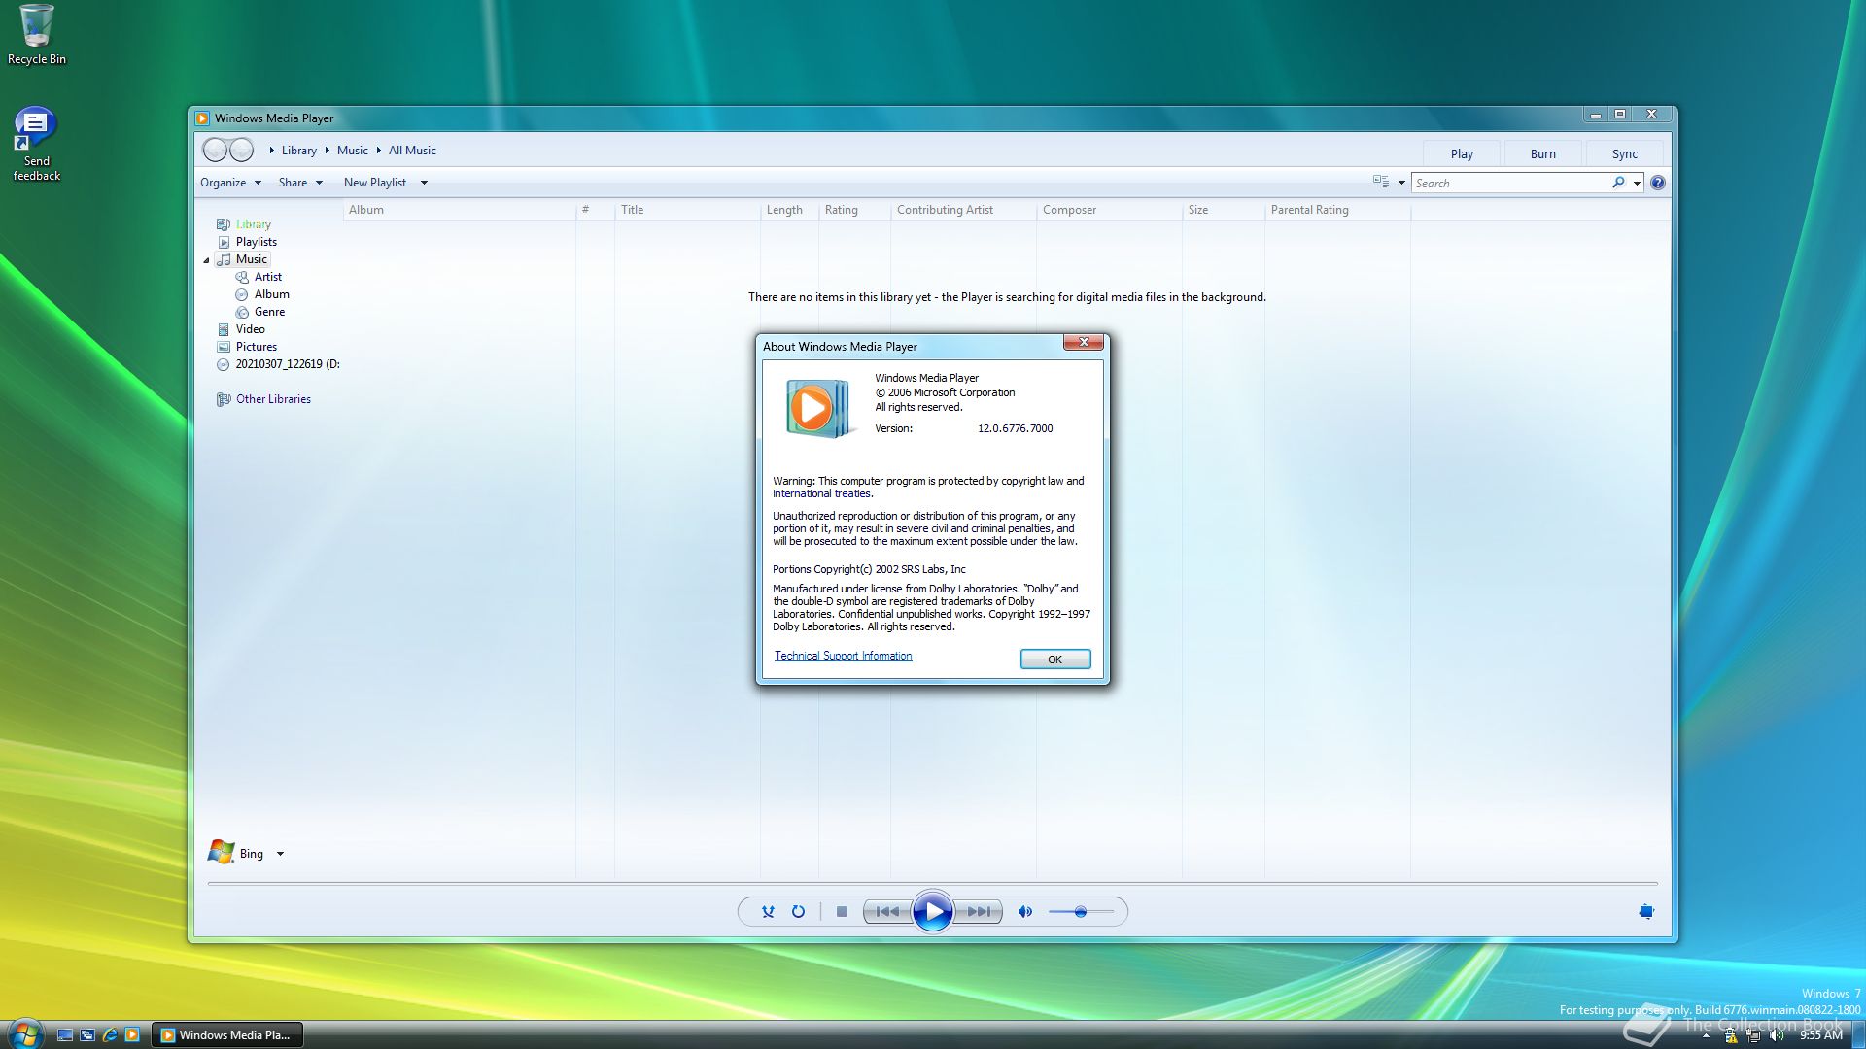The image size is (1866, 1049).
Task: Select Library in the navigation tree
Action: 244,224
